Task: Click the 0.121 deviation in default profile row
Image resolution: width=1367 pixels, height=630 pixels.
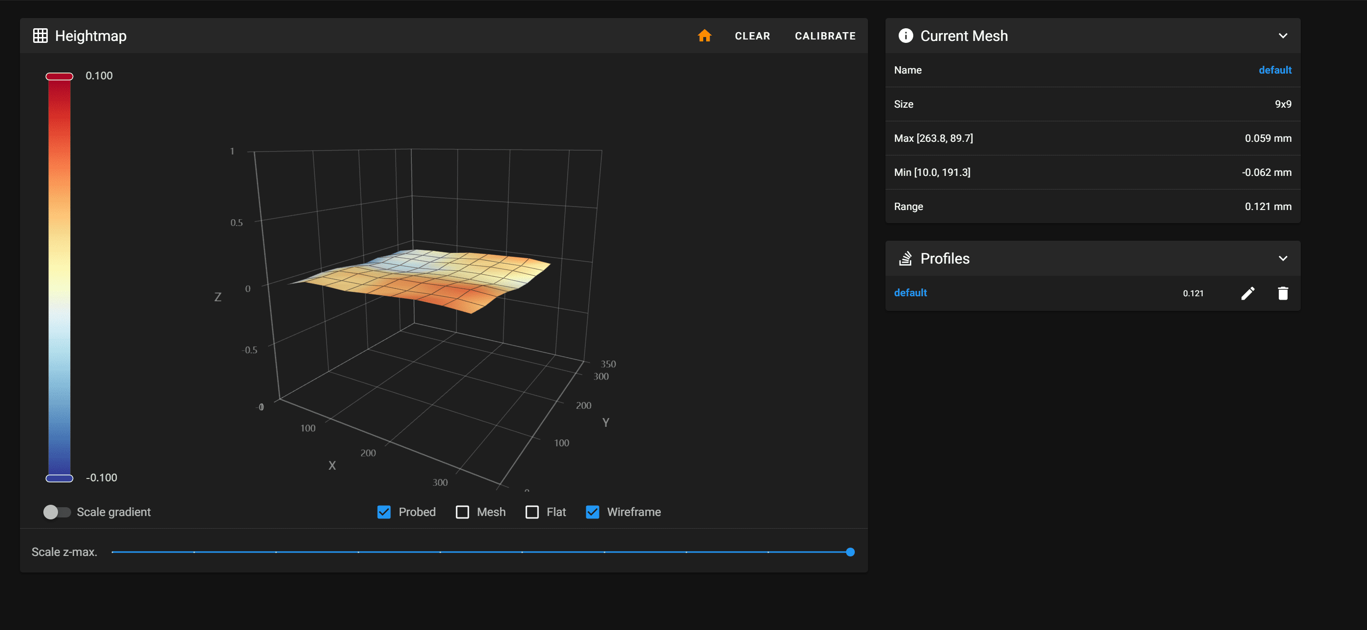Action: [x=1193, y=293]
